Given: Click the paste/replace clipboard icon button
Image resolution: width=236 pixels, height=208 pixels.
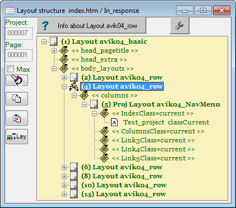Looking at the screenshot, I should click(17, 118).
